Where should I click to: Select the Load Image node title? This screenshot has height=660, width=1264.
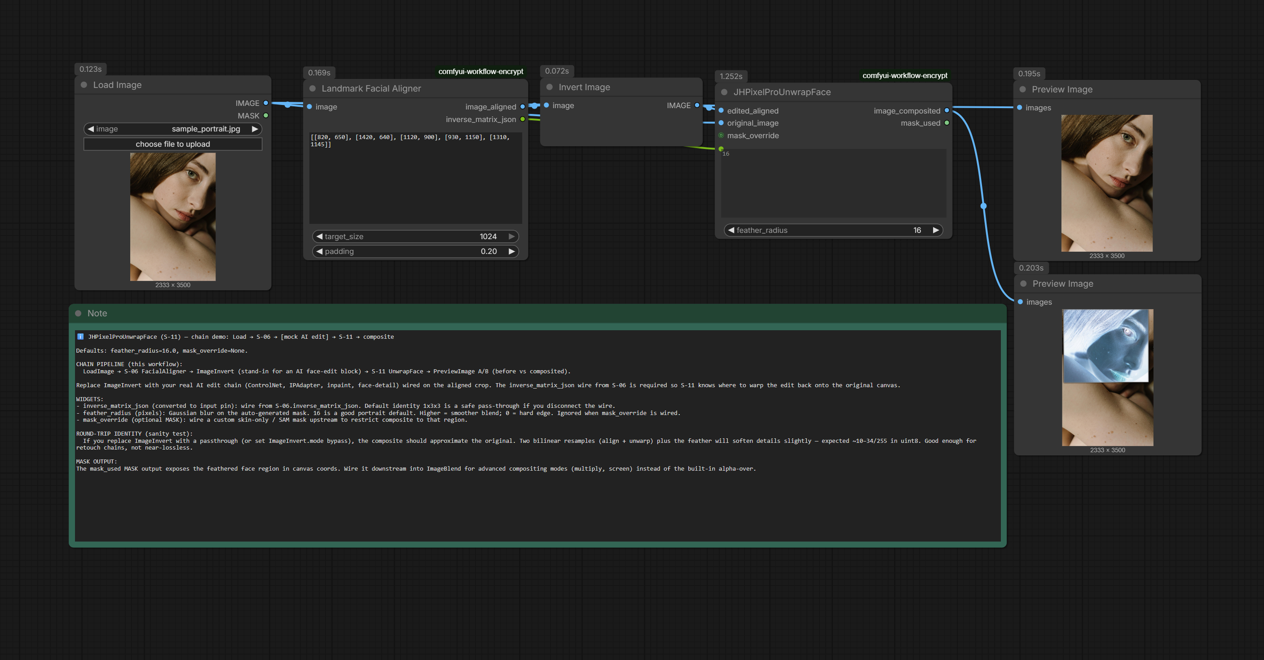coord(117,85)
